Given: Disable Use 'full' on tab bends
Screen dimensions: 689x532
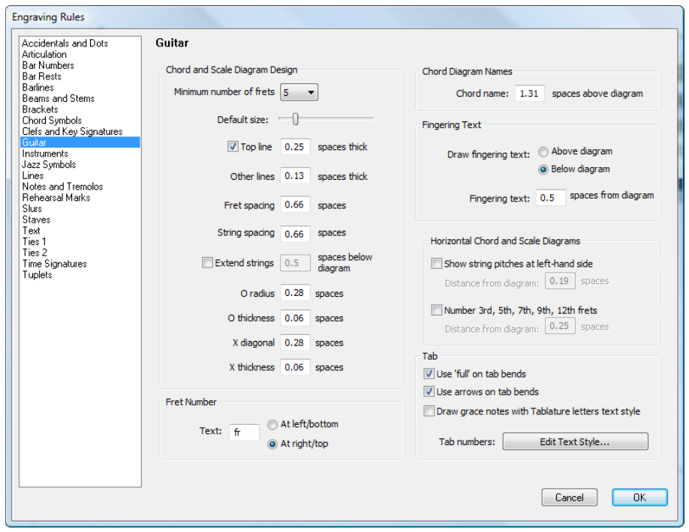Looking at the screenshot, I should [429, 374].
